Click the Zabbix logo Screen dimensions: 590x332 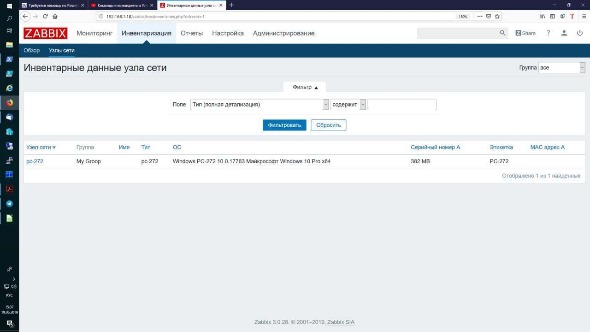(x=46, y=33)
